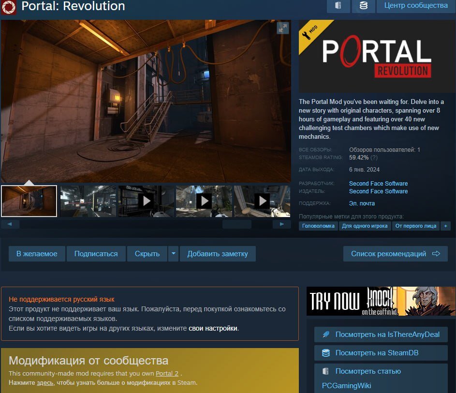Open Список рекомендаций discovery queue

pyautogui.click(x=395, y=254)
